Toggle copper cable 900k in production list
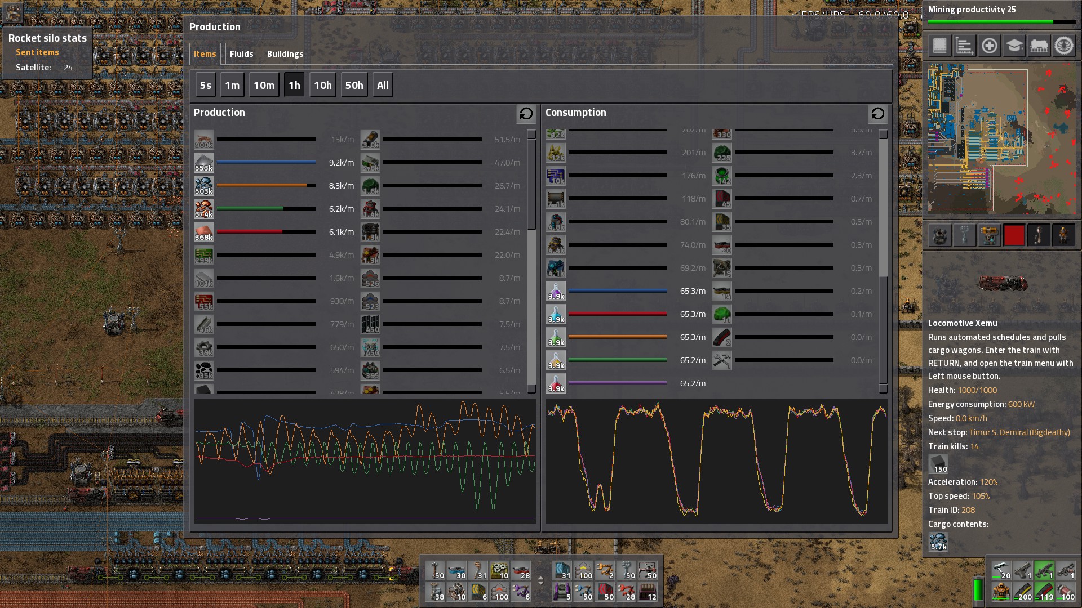 (204, 140)
